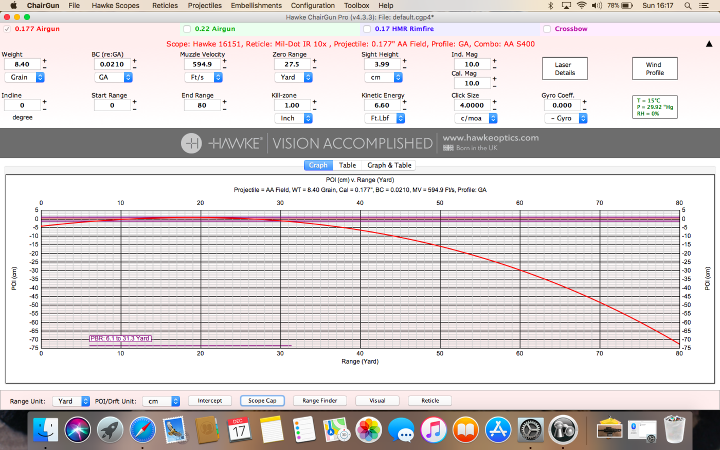
Task: Open Mail stamp icon in dock
Action: click(x=175, y=429)
